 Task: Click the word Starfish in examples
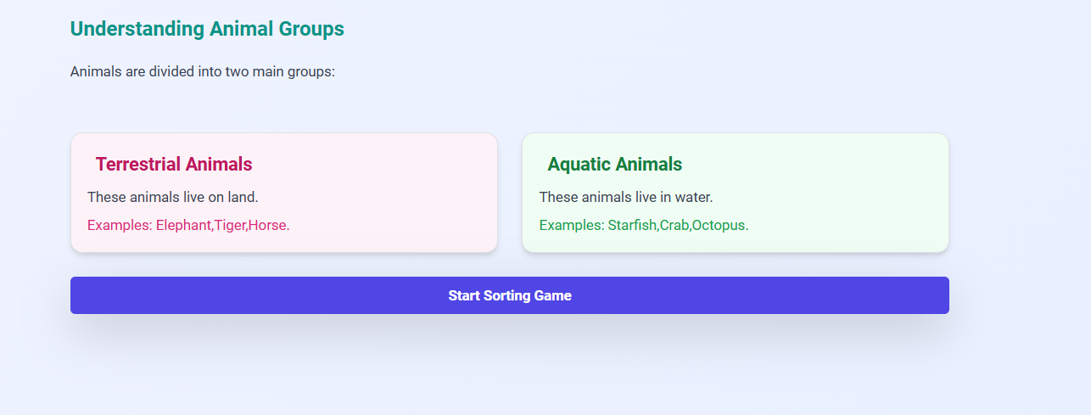coord(632,225)
